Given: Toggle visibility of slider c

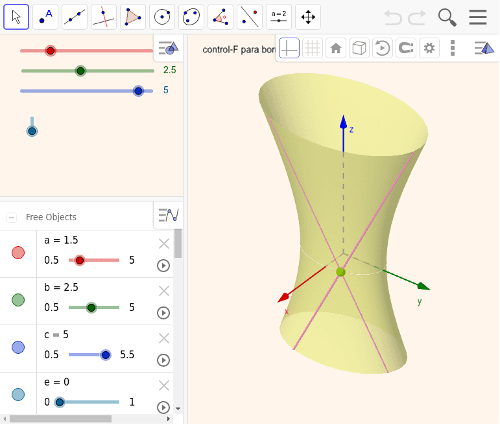Looking at the screenshot, I should click(18, 347).
